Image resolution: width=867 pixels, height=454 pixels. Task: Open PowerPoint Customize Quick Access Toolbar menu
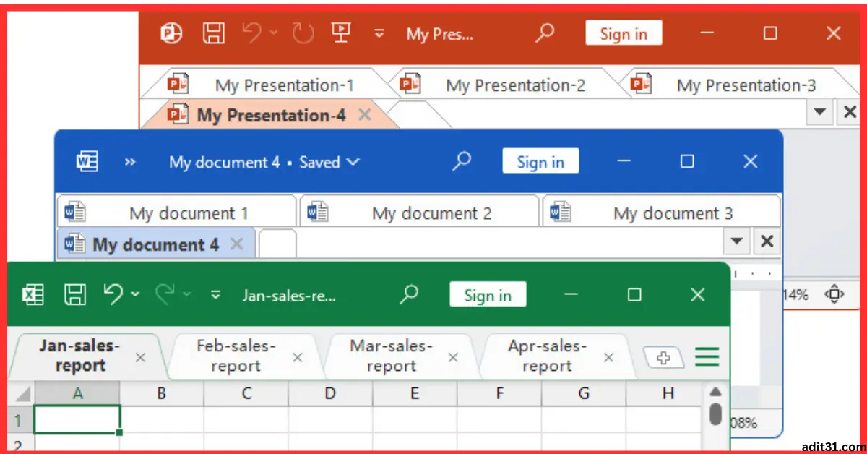click(x=379, y=34)
